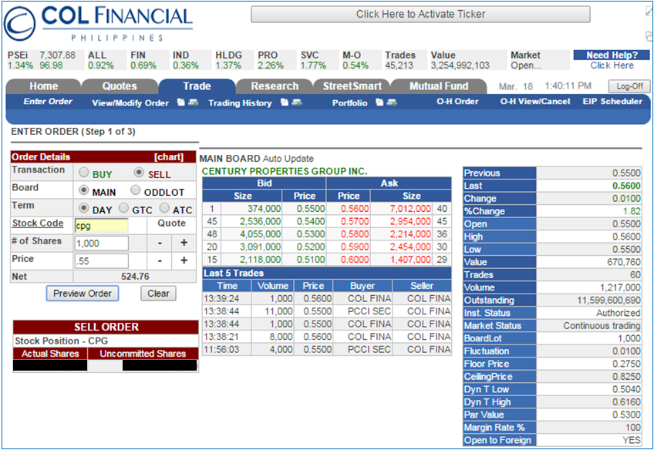654x450 pixels.
Task: Open the Trade tab
Action: point(197,86)
